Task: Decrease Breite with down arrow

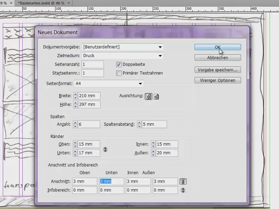Action: click(x=75, y=98)
